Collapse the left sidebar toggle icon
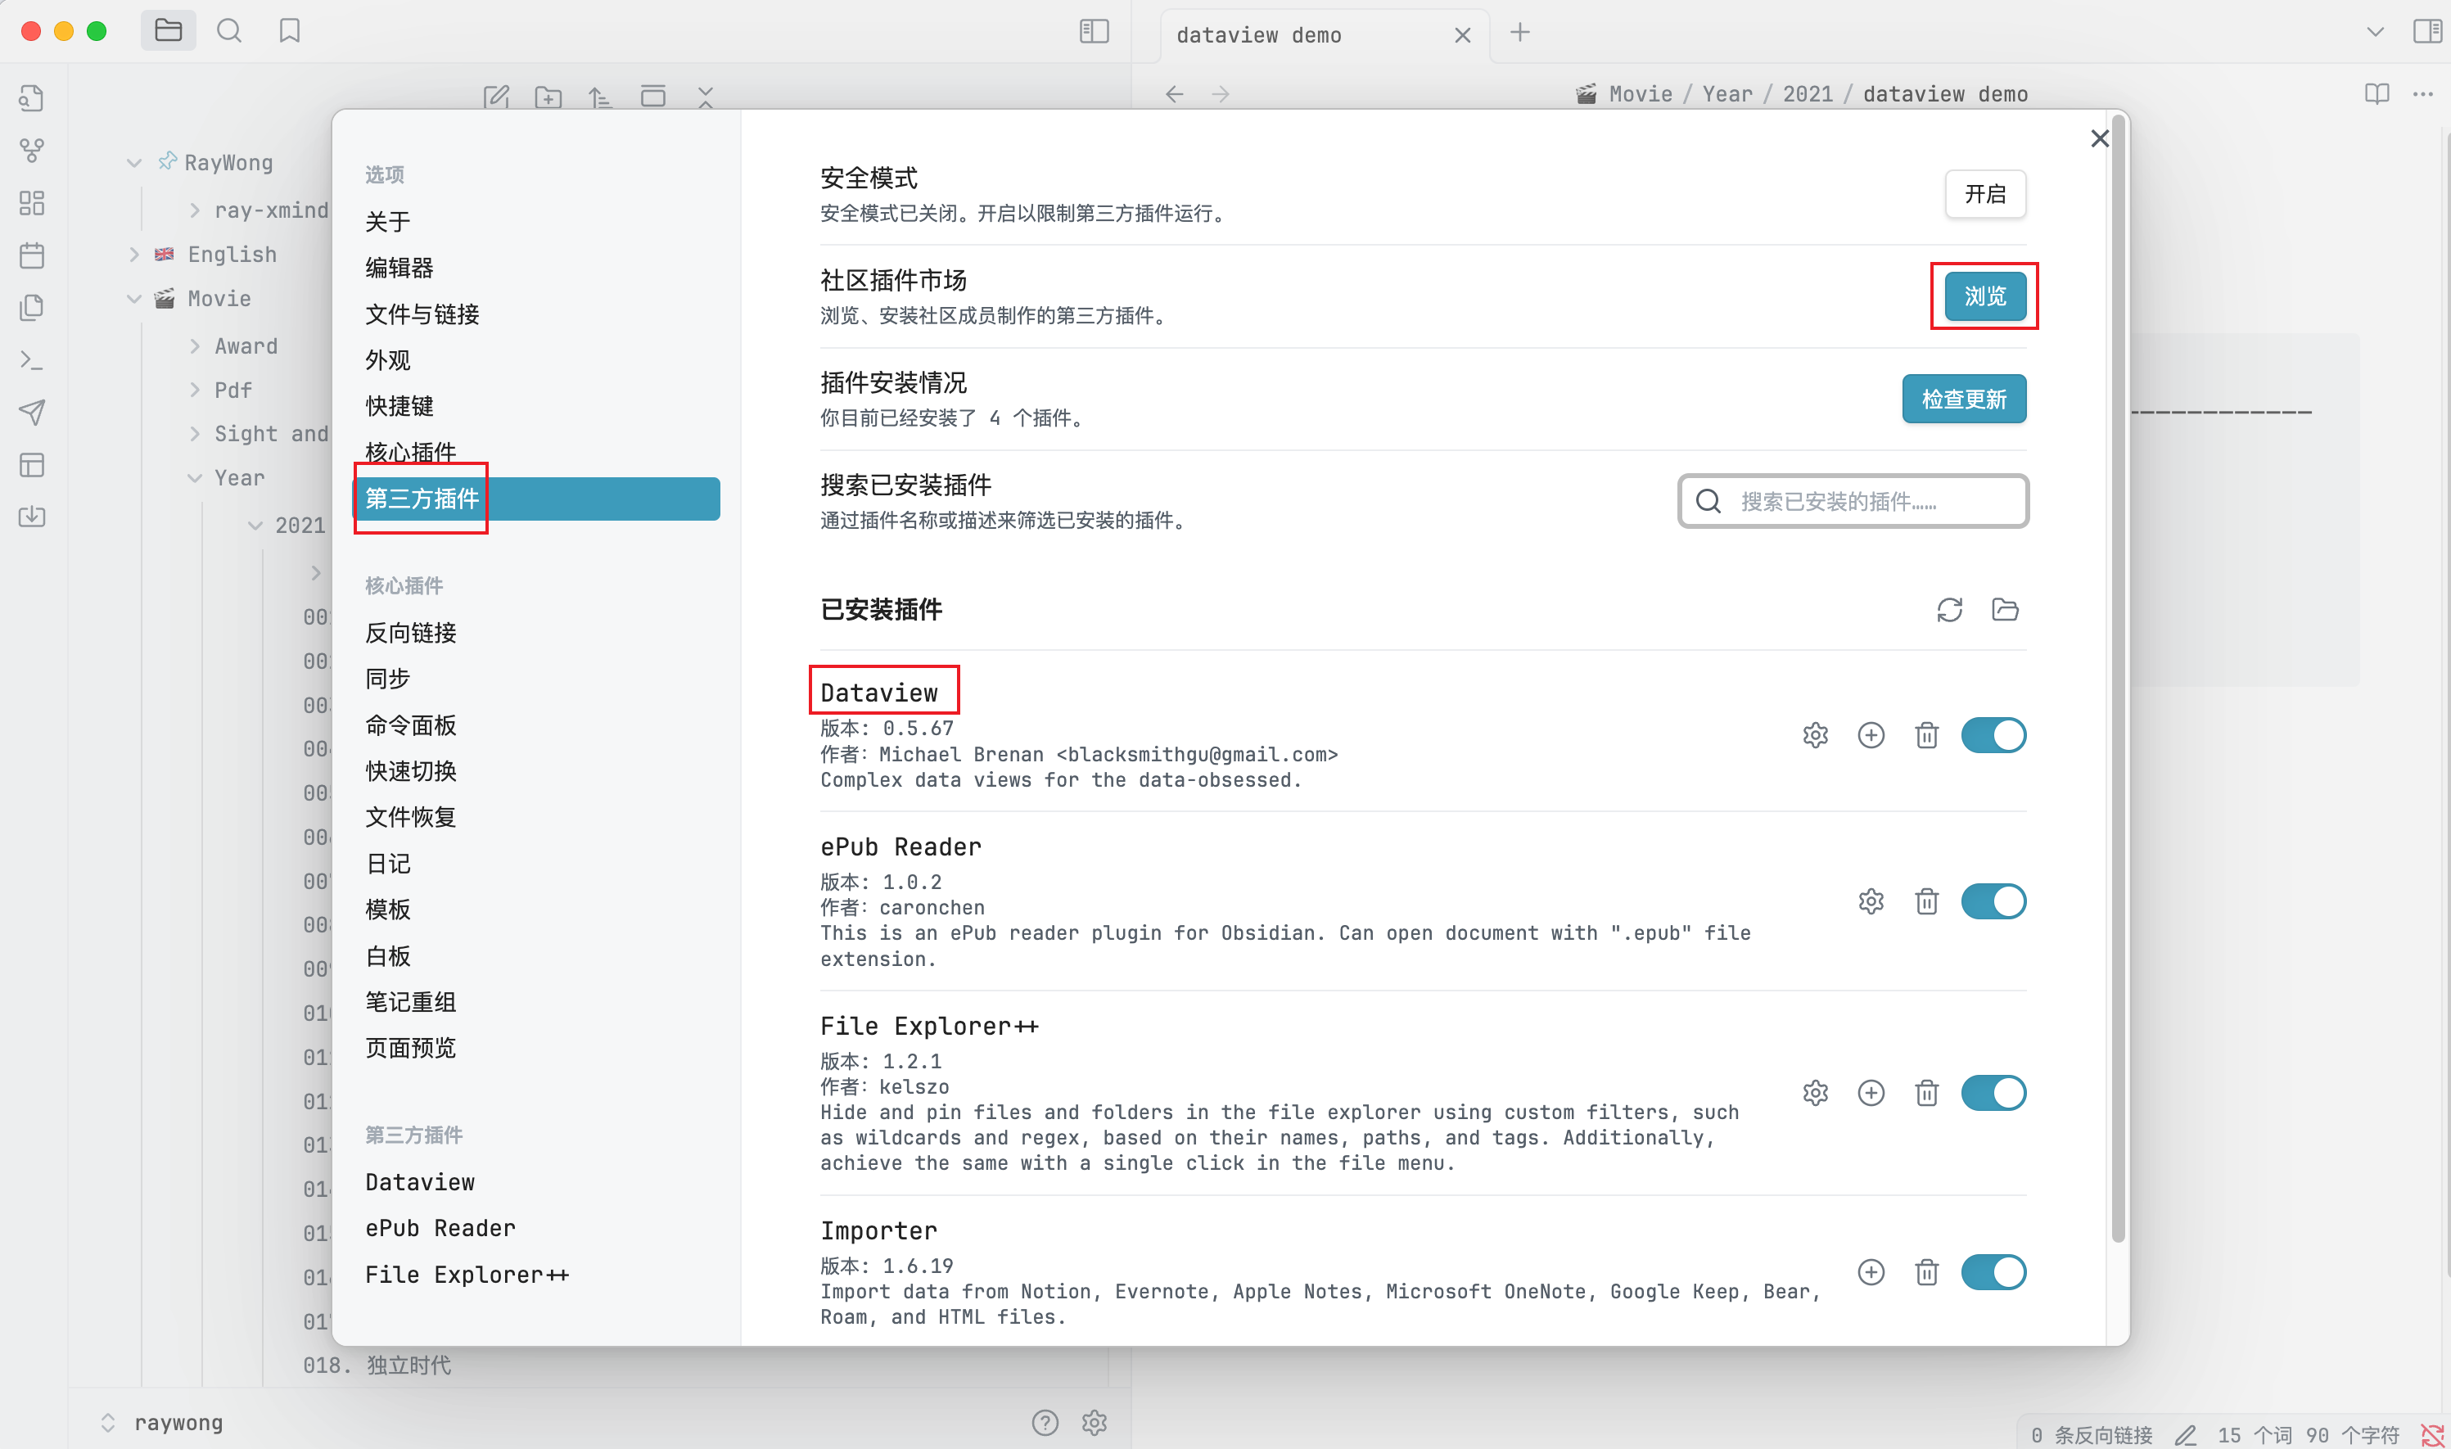Image resolution: width=2451 pixels, height=1449 pixels. tap(1095, 31)
